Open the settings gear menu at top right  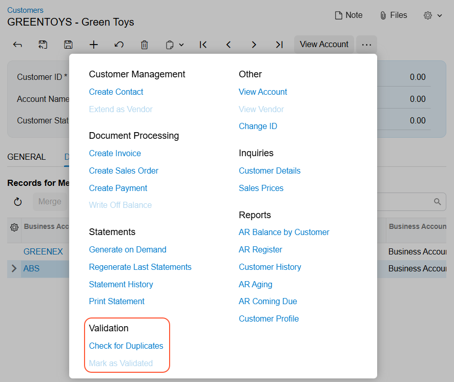[x=432, y=15]
